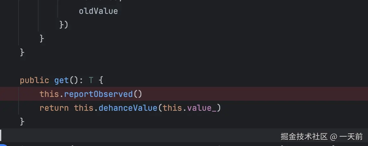Click the reportObserved method call
The image size is (368, 146).
pyautogui.click(x=98, y=94)
